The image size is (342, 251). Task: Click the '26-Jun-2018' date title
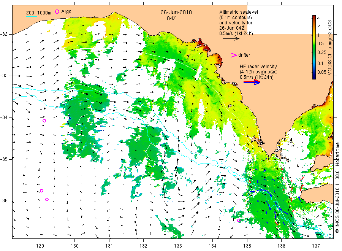(176, 12)
